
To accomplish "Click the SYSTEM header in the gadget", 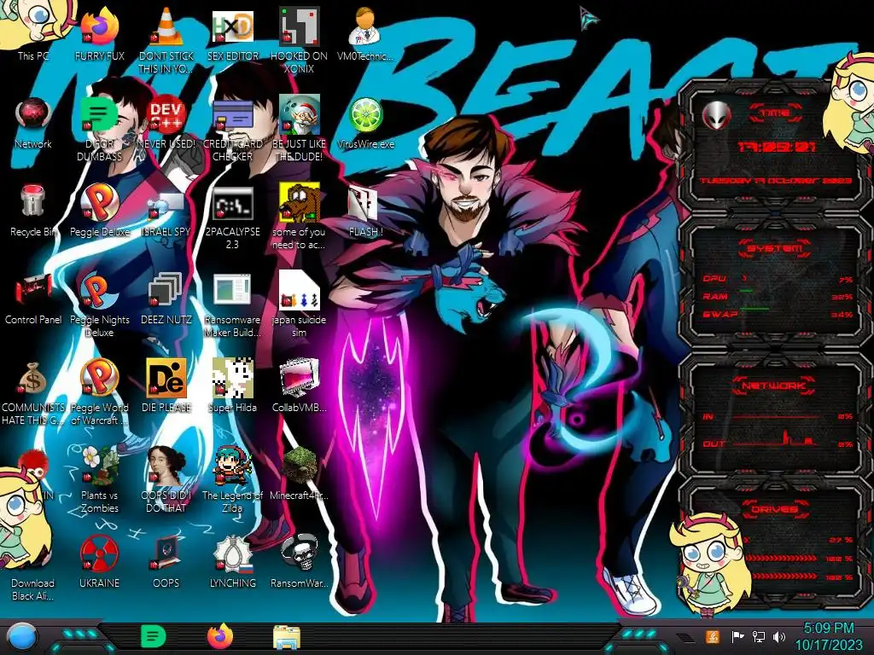I will [x=773, y=248].
